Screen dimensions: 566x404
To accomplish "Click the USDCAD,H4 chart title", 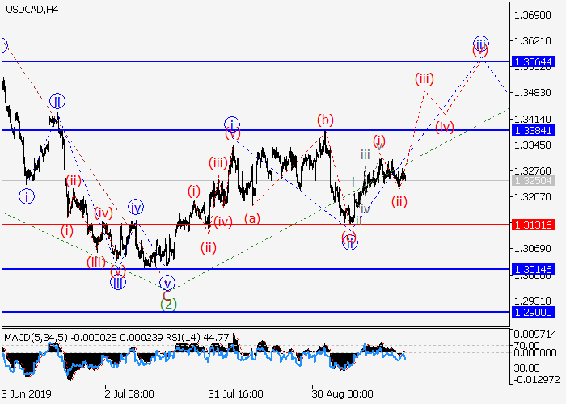I will 30,9.
